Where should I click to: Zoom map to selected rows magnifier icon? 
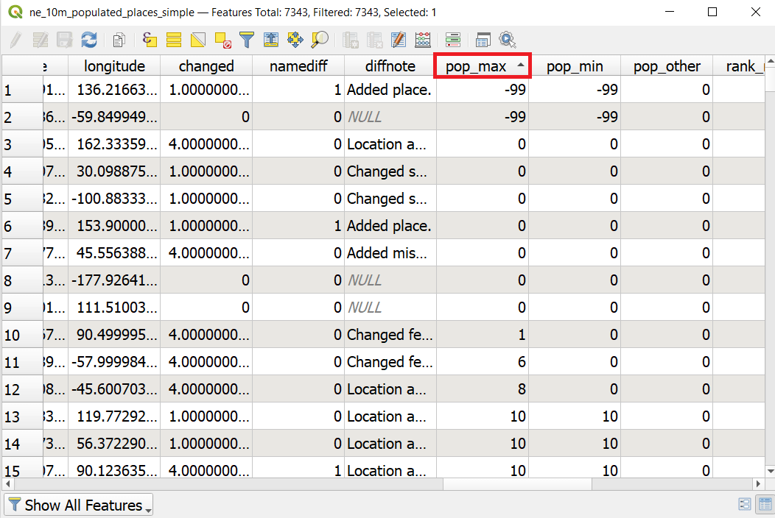point(319,40)
